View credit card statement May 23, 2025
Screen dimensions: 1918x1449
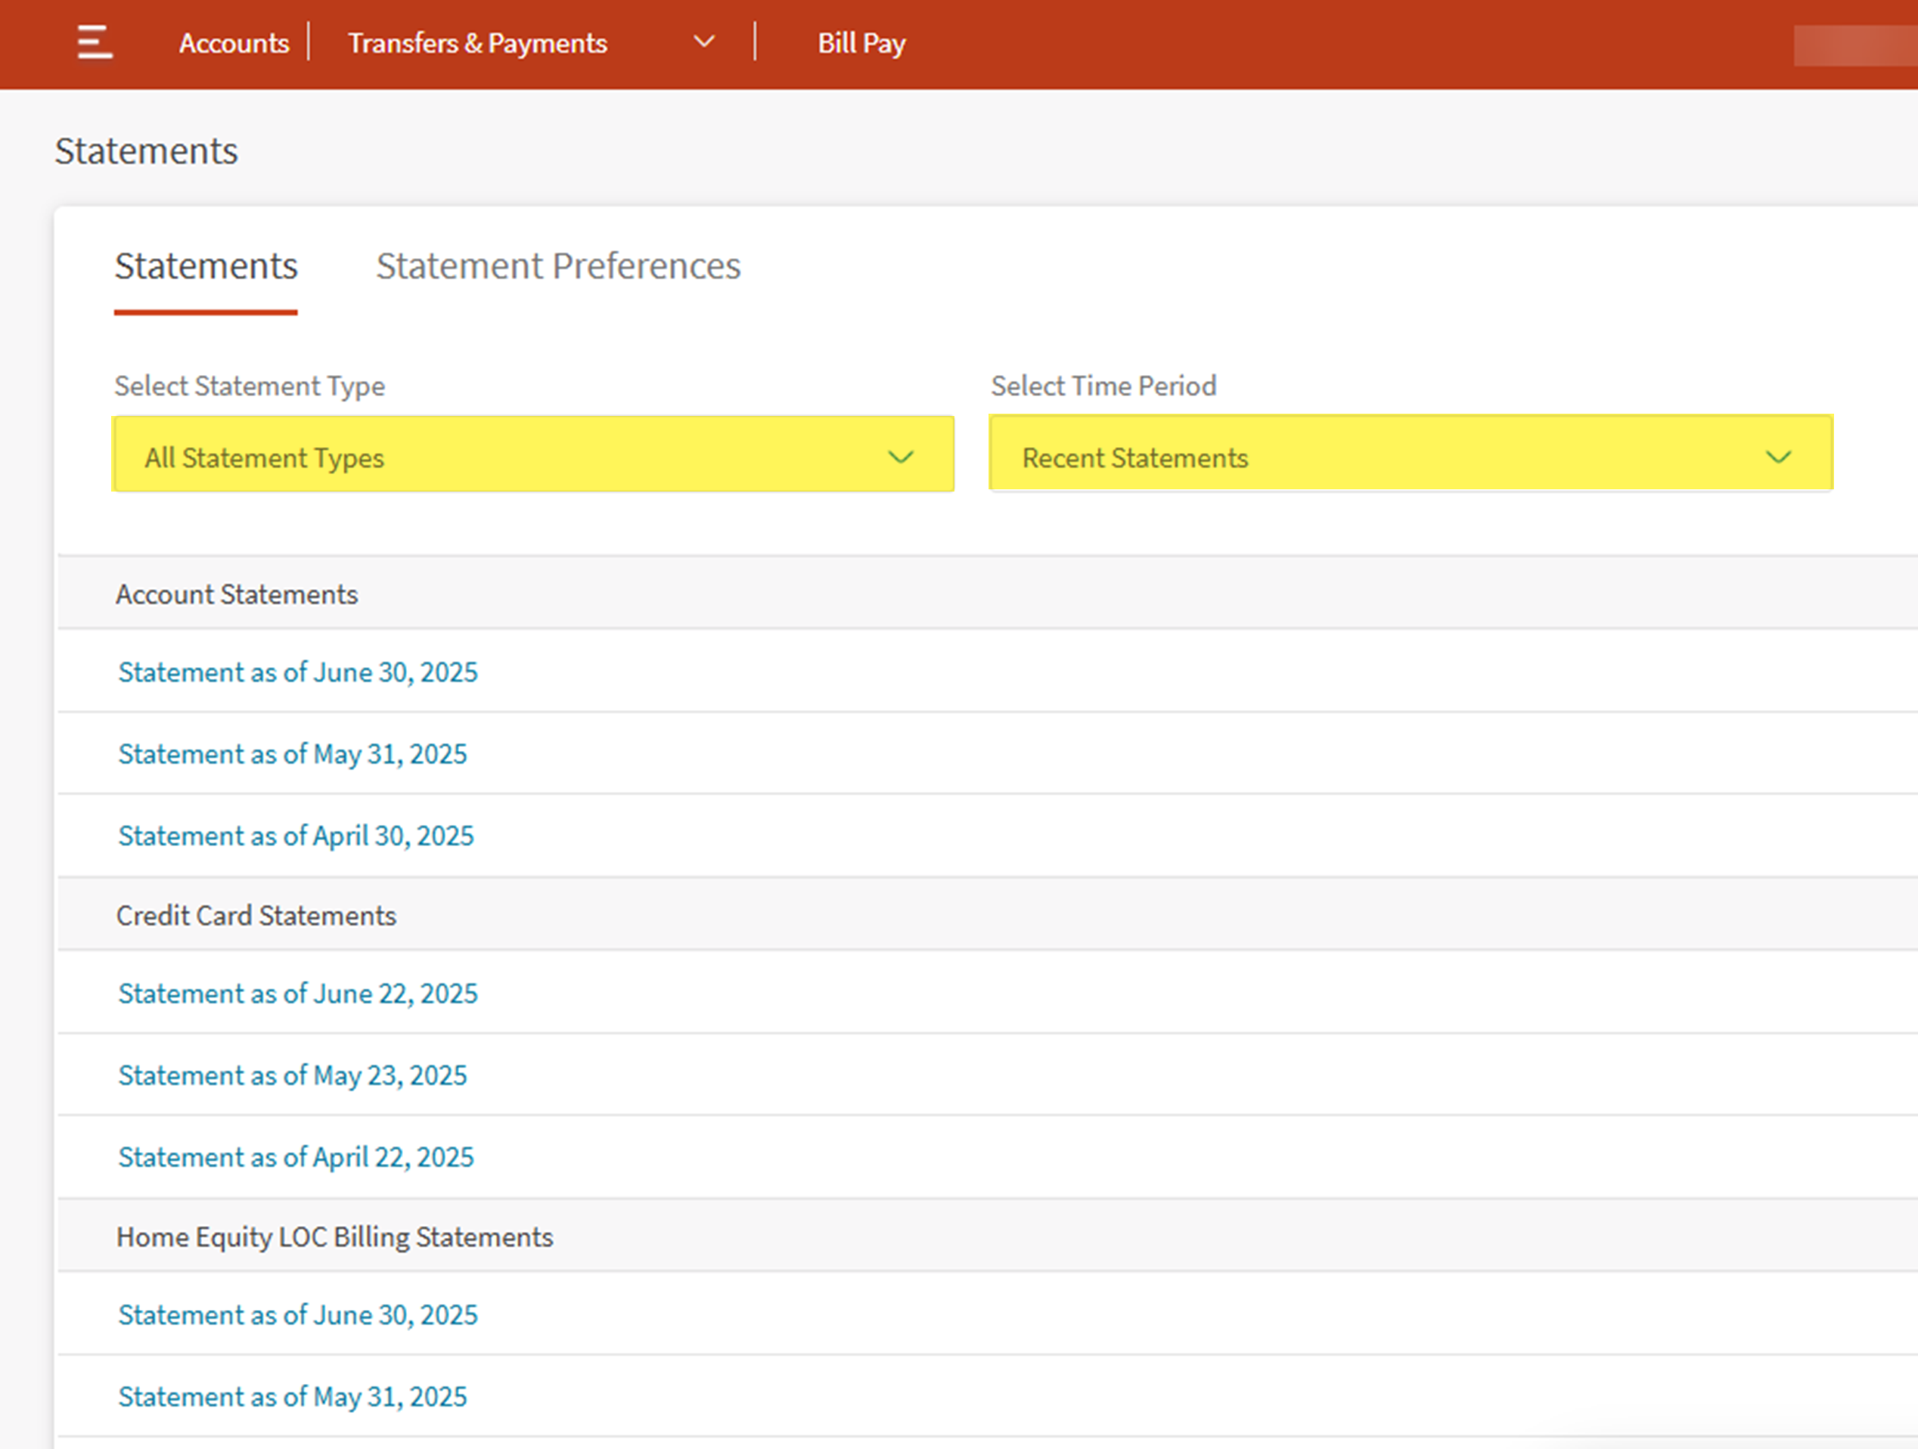(292, 1075)
